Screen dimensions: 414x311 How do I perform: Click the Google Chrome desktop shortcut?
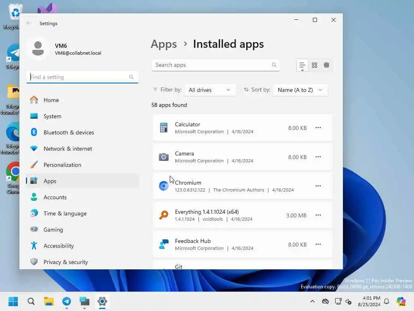pos(13,178)
